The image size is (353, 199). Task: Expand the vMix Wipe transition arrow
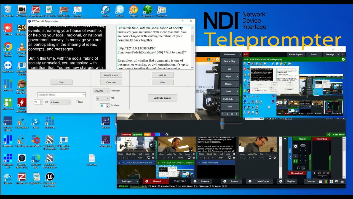click(x=237, y=76)
